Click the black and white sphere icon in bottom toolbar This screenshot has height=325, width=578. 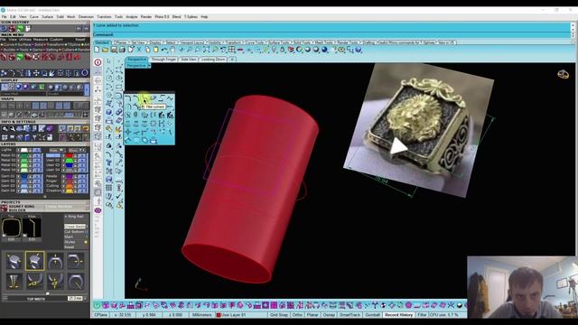(460, 305)
